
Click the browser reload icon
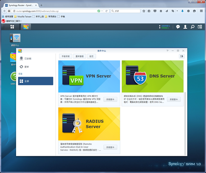pyautogui.click(x=107, y=11)
